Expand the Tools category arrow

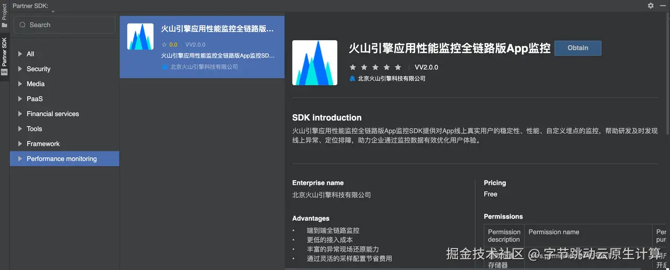click(x=20, y=128)
